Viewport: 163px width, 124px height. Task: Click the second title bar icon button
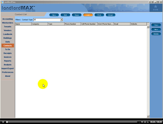click(152, 2)
